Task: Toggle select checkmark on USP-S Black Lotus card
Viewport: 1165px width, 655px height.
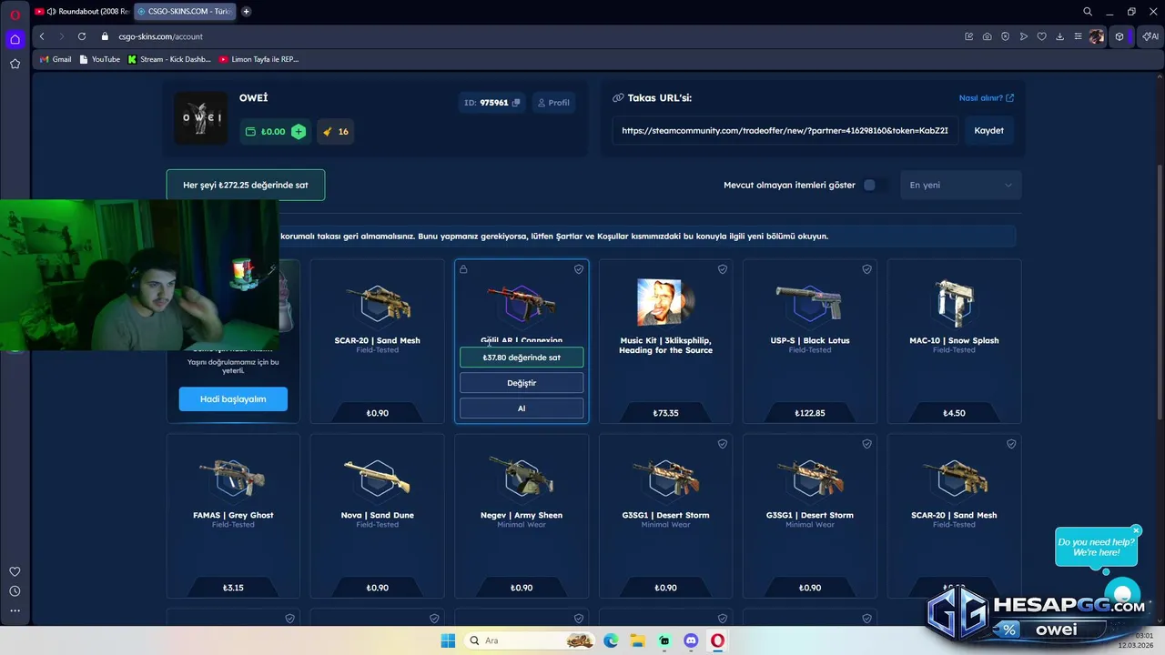Action: (866, 269)
